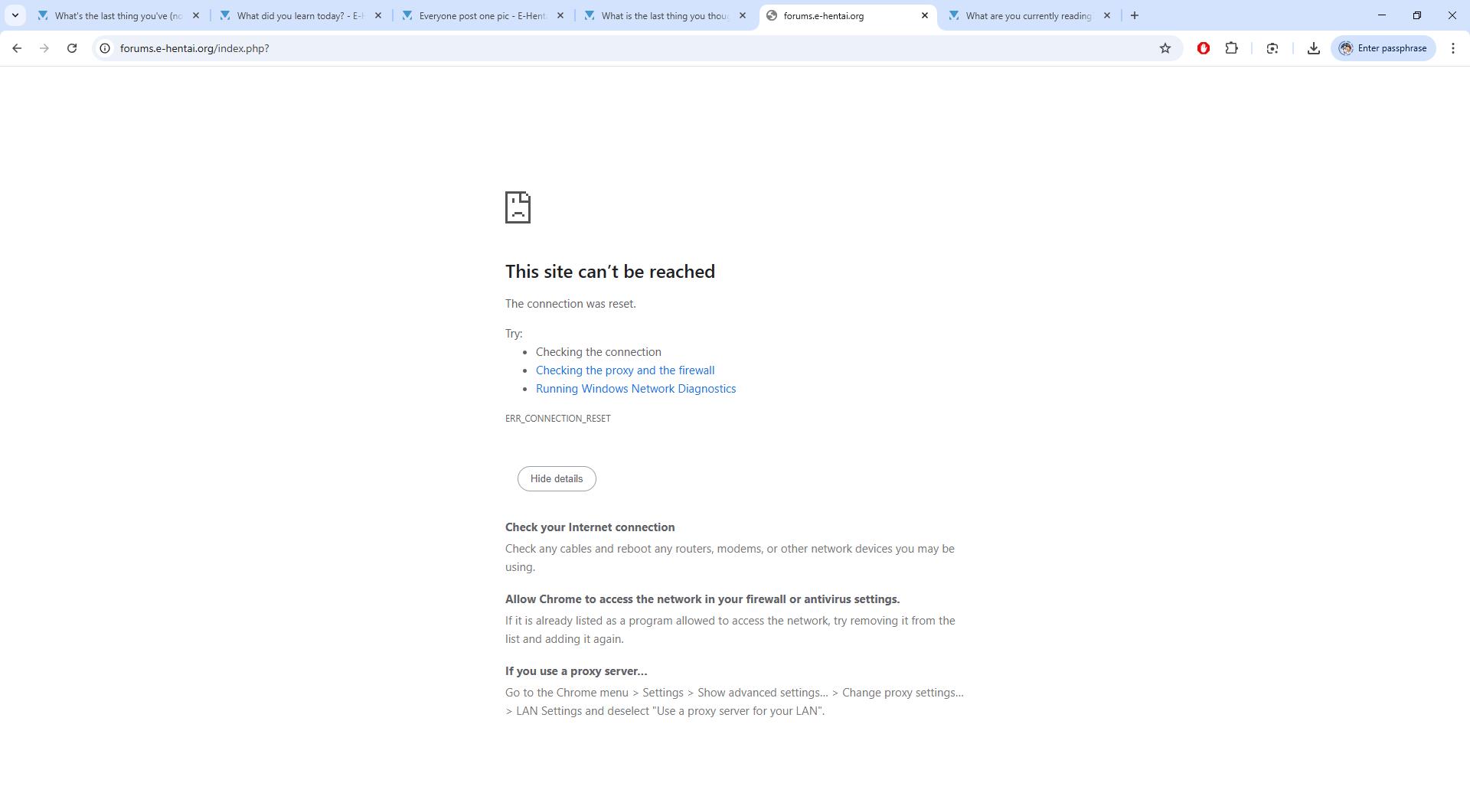The height and width of the screenshot is (796, 1470).
Task: View site information icon in address bar
Action: pos(105,48)
